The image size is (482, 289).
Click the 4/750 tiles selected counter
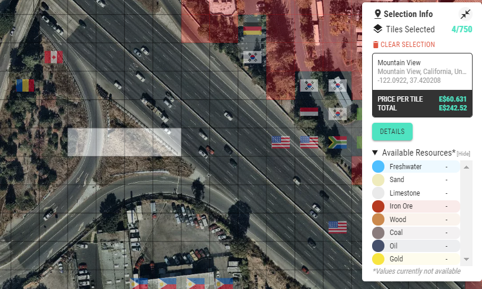coord(461,29)
